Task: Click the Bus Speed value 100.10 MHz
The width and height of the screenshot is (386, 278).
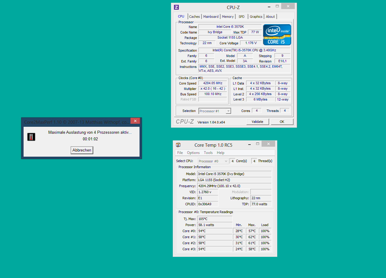Action: pos(213,94)
